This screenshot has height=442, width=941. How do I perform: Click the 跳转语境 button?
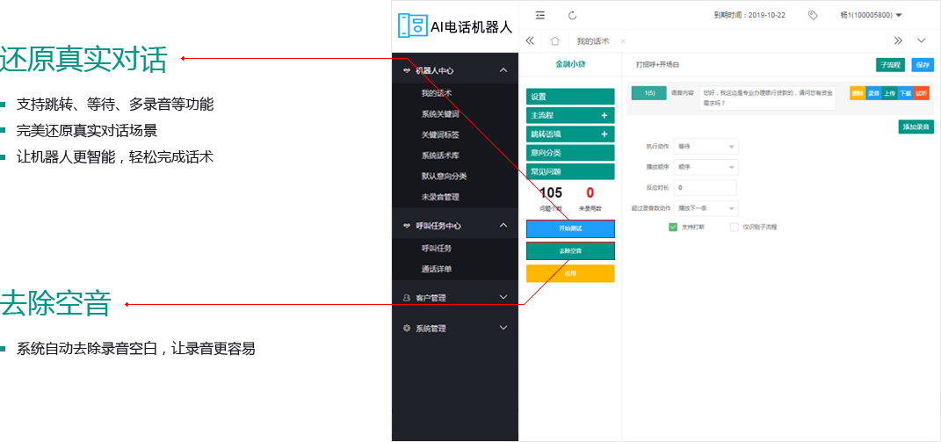pyautogui.click(x=570, y=134)
